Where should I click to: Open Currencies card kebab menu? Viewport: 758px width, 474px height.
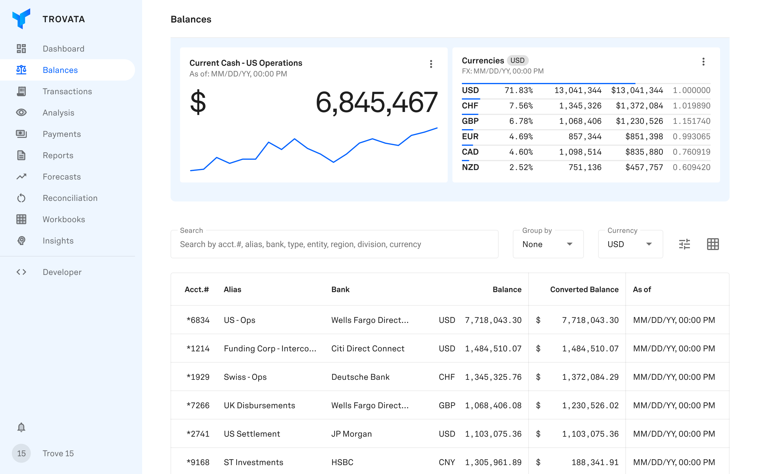703,61
